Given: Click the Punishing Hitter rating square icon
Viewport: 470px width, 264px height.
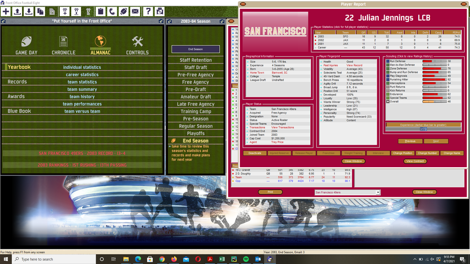Looking at the screenshot, I should (388, 80).
